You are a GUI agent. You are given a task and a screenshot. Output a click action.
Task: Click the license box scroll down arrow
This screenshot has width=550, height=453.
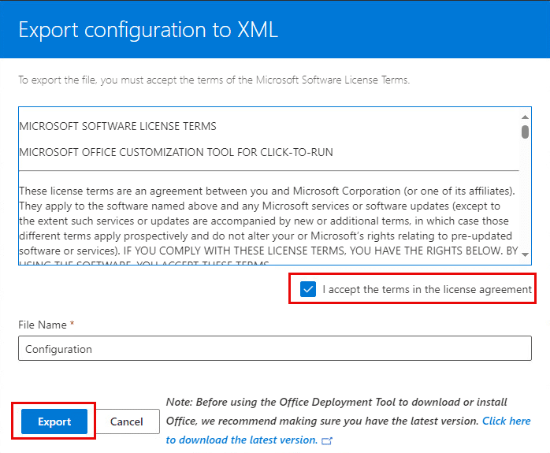click(x=525, y=254)
